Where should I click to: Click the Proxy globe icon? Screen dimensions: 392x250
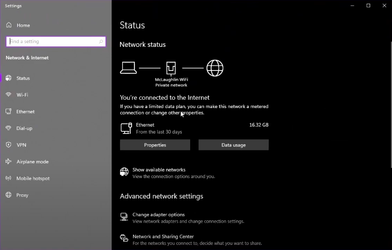pos(8,195)
